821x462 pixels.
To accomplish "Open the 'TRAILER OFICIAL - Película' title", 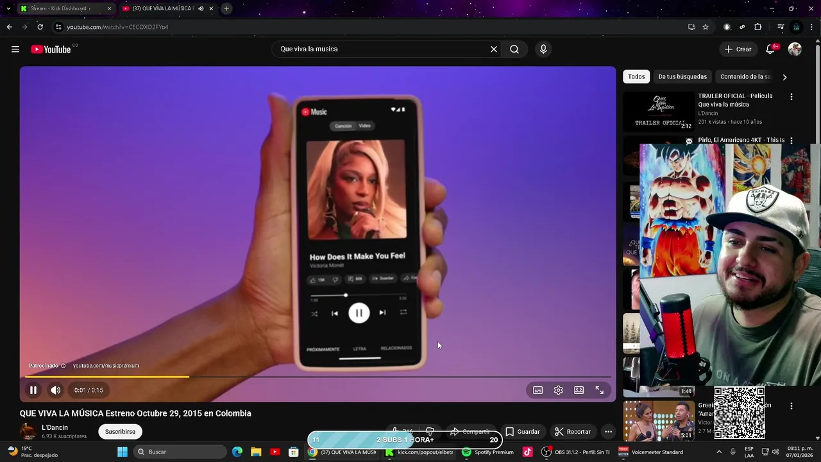I will (x=735, y=100).
